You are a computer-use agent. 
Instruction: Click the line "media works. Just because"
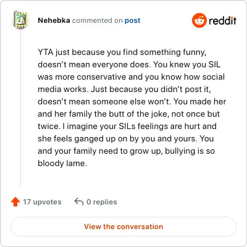(124, 90)
